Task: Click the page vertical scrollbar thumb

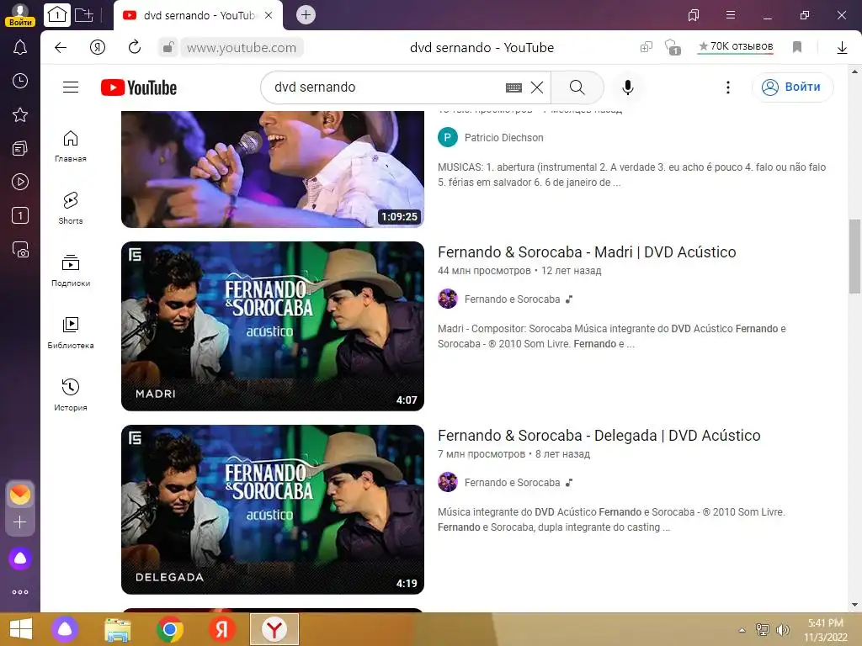Action: pyautogui.click(x=854, y=257)
